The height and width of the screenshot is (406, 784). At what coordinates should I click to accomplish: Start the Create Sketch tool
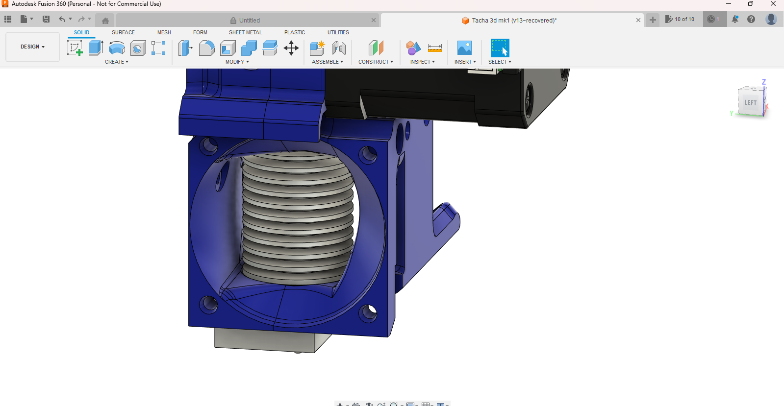pyautogui.click(x=75, y=48)
